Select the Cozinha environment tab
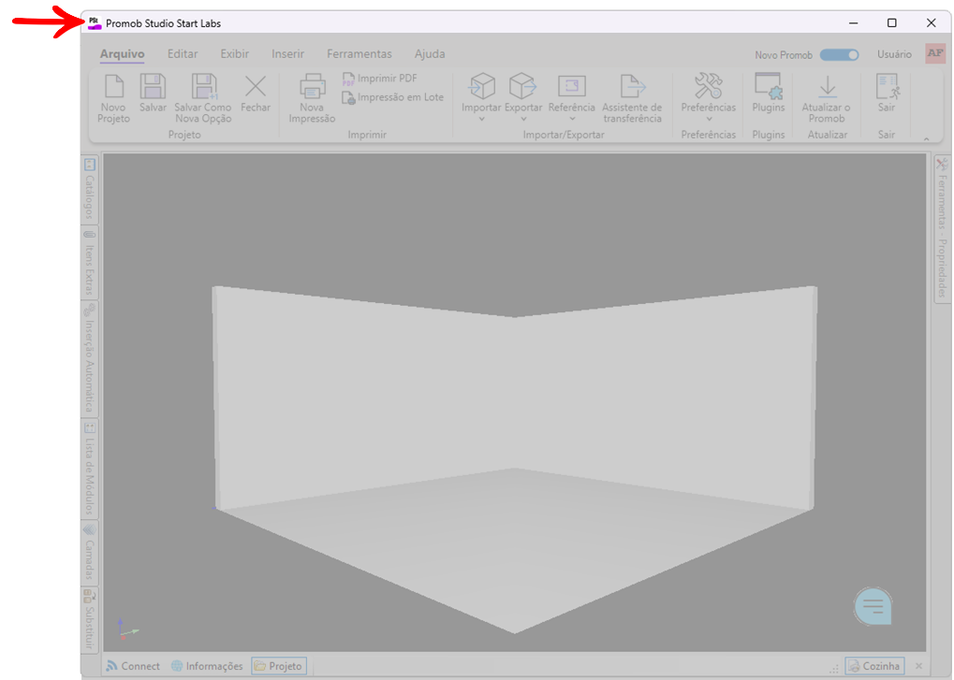 [x=874, y=666]
